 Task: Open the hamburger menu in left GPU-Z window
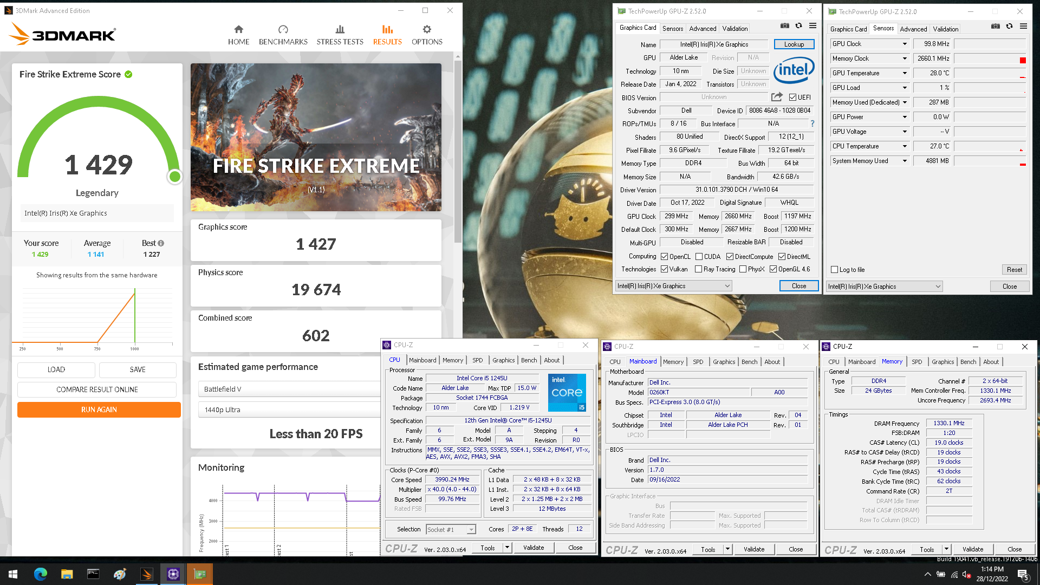coord(812,25)
